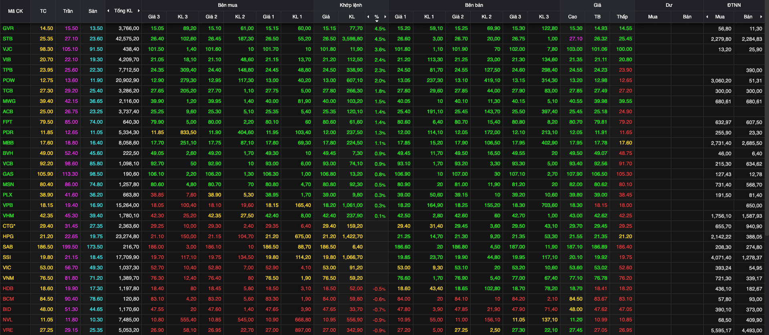Open the CTG* stock symbol

coord(9,226)
